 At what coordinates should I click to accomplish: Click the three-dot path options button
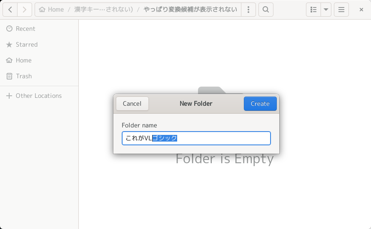point(248,10)
